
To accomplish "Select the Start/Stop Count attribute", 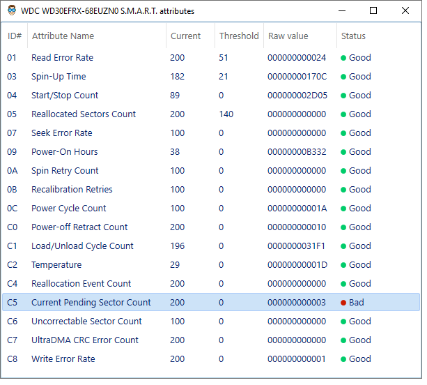I will click(x=211, y=95).
